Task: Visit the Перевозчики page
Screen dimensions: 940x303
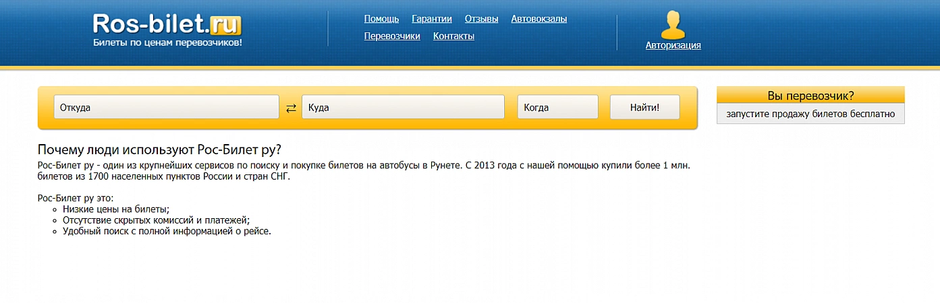Action: click(x=392, y=36)
